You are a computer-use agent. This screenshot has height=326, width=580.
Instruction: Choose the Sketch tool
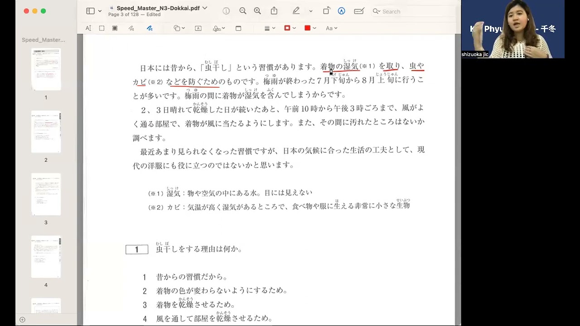(x=131, y=28)
